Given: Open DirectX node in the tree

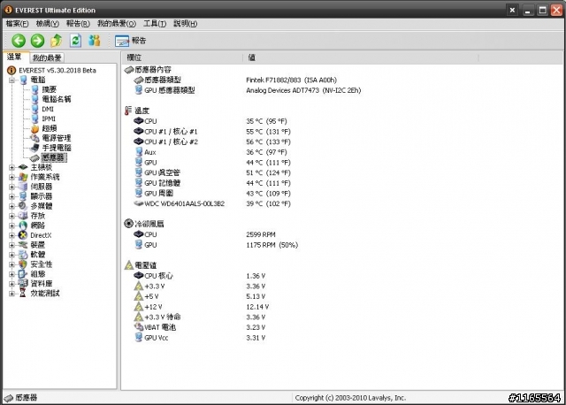Looking at the screenshot, I should [41, 235].
